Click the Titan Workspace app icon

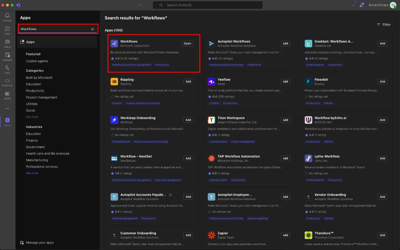point(211,120)
